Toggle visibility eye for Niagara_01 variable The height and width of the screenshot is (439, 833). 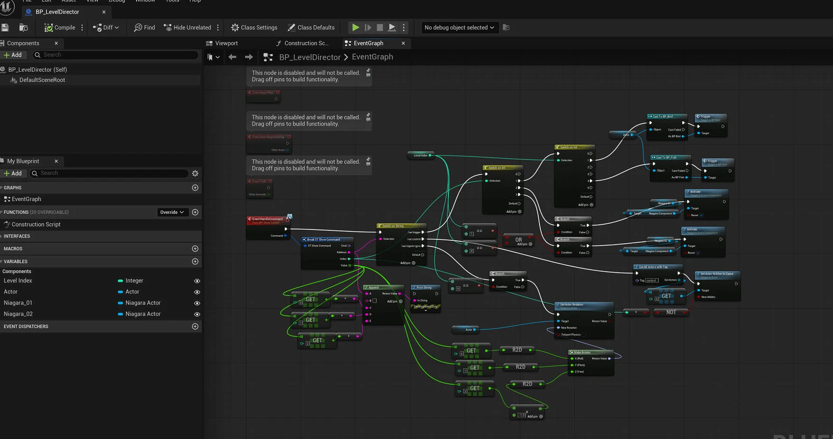(x=197, y=303)
